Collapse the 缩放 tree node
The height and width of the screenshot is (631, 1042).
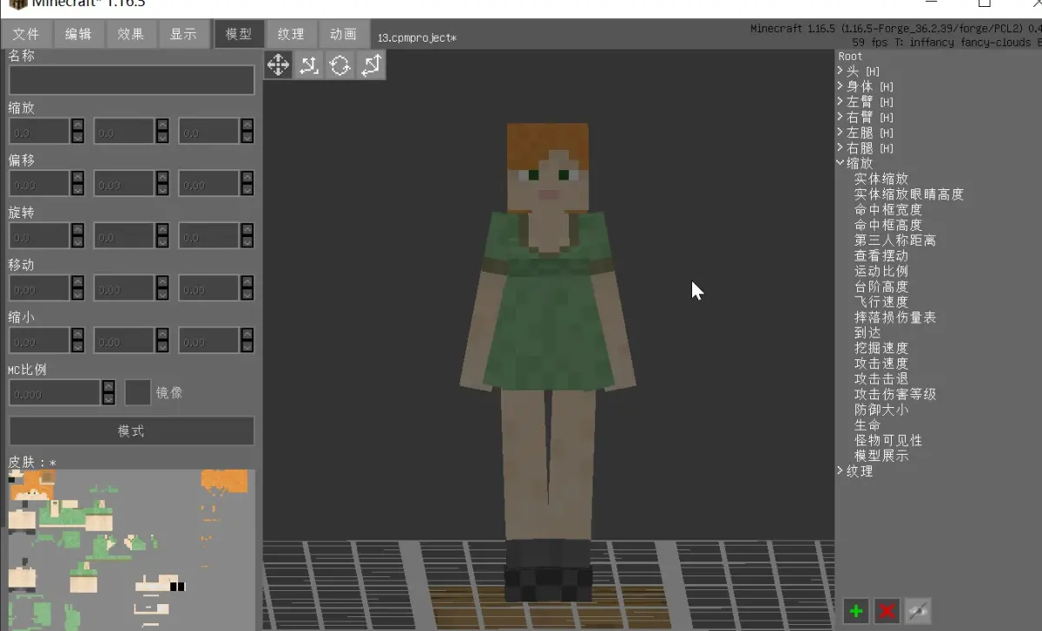coord(841,163)
